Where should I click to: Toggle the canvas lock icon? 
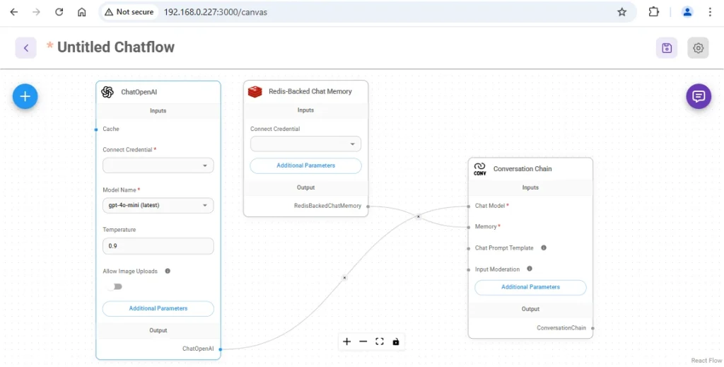click(x=396, y=342)
